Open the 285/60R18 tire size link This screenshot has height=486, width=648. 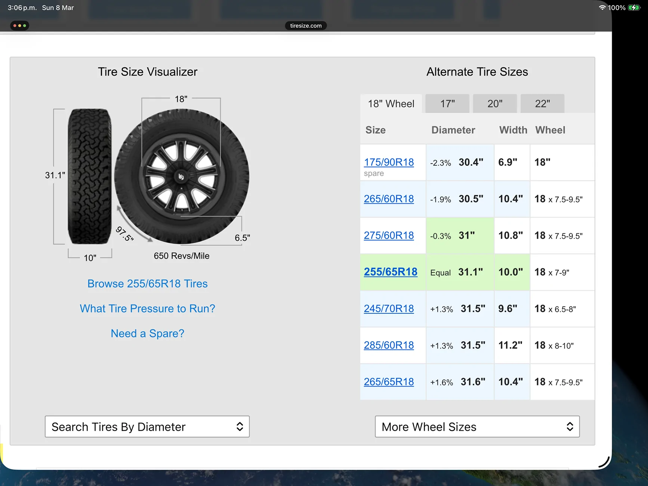point(389,345)
